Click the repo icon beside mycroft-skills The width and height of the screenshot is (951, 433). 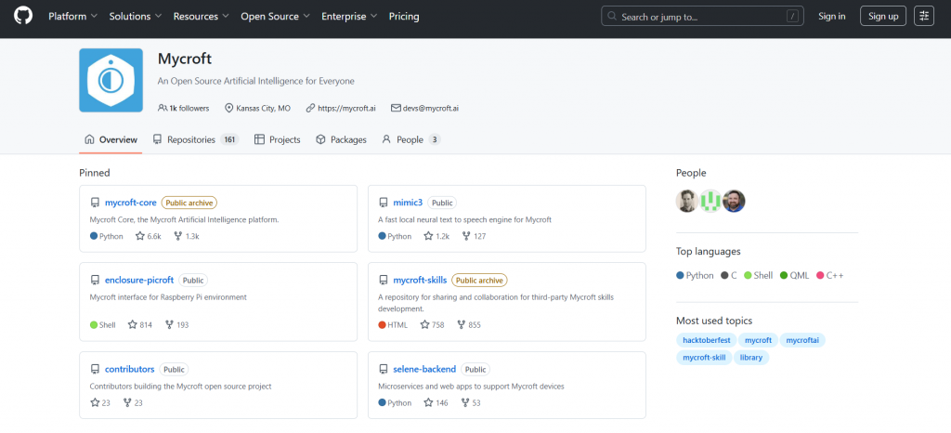pyautogui.click(x=384, y=281)
